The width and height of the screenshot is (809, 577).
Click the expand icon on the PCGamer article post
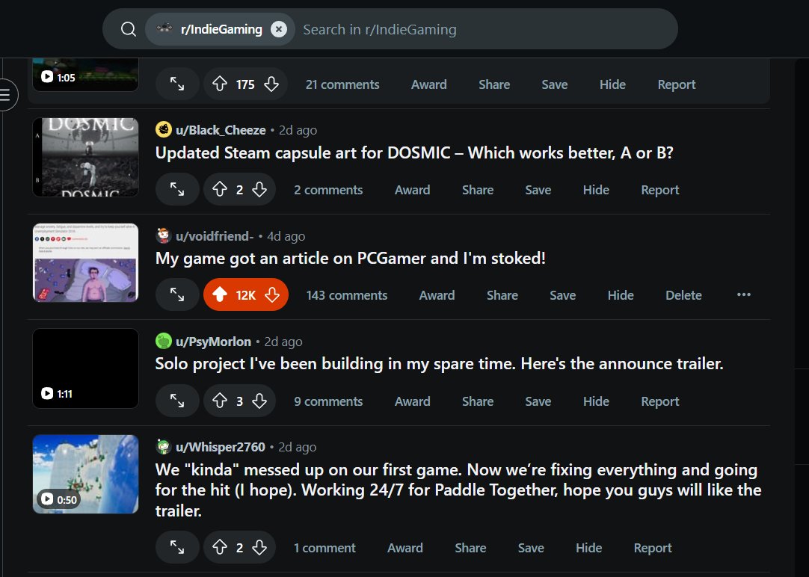pyautogui.click(x=177, y=294)
